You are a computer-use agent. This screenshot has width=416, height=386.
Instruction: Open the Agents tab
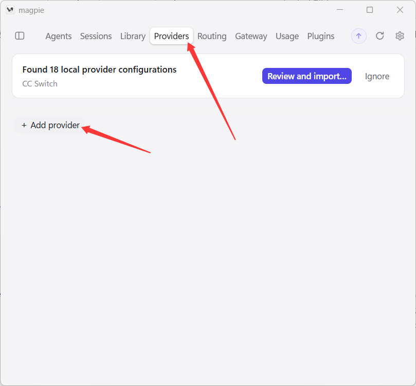click(59, 36)
